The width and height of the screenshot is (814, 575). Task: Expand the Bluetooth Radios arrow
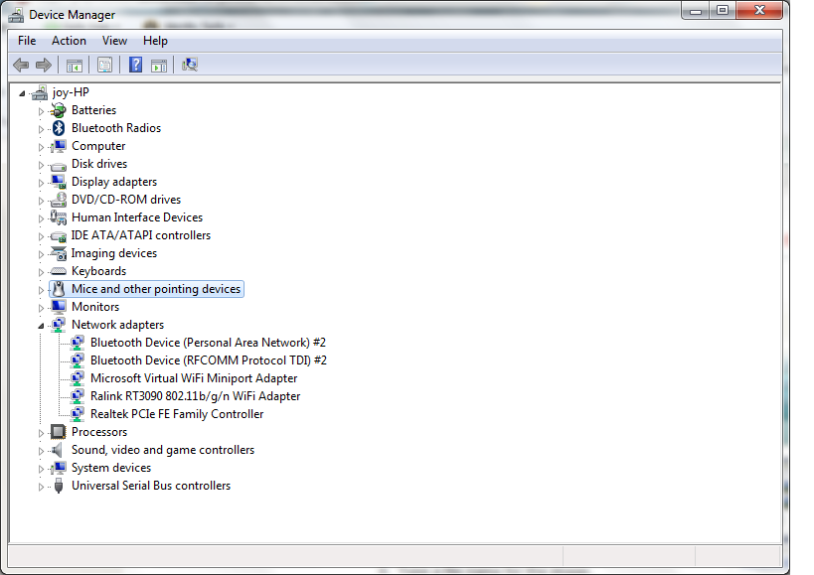(41, 129)
